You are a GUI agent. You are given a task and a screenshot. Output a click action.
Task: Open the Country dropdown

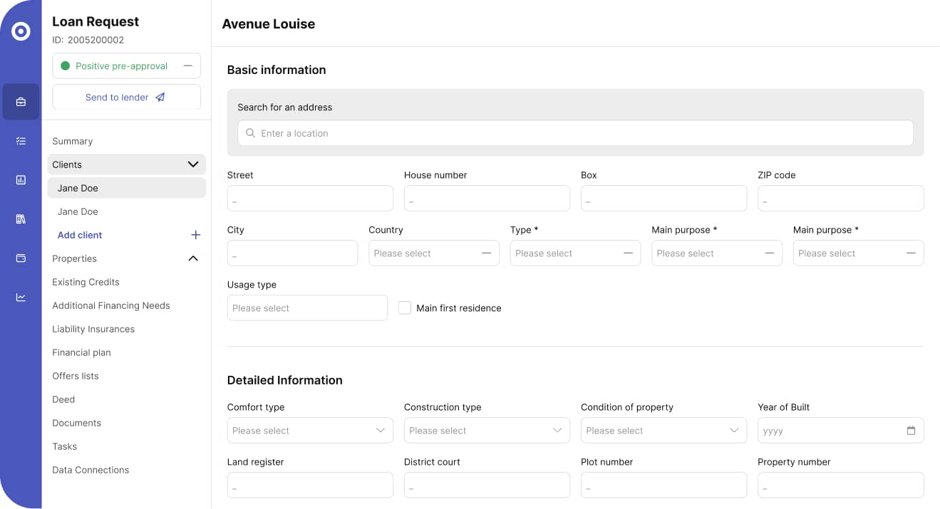click(x=434, y=253)
